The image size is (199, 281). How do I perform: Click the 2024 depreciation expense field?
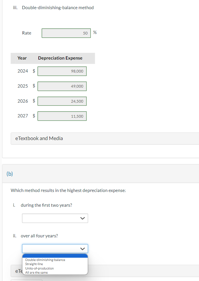pyautogui.click(x=62, y=71)
